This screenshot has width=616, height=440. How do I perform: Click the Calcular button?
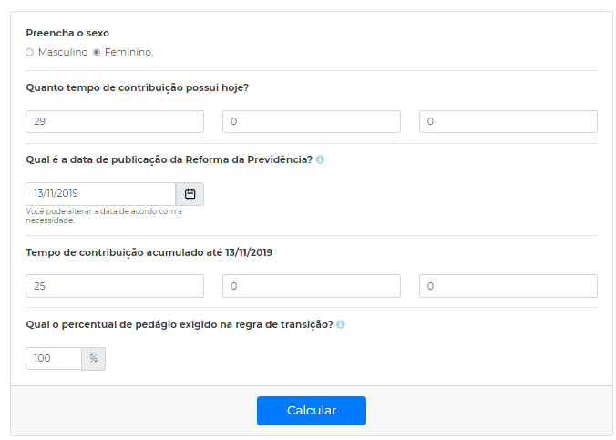pos(312,411)
